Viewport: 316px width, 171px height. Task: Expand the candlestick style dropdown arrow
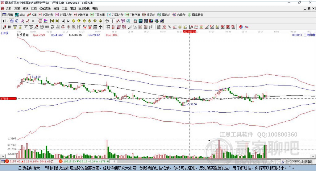click(x=36, y=21)
